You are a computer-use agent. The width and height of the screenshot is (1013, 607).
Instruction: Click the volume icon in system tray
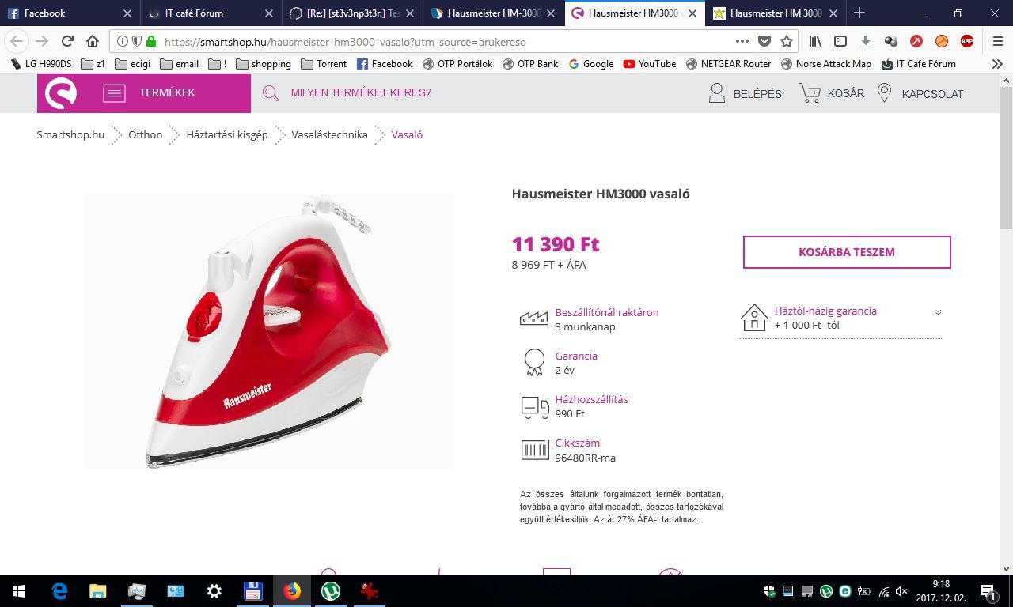901,591
